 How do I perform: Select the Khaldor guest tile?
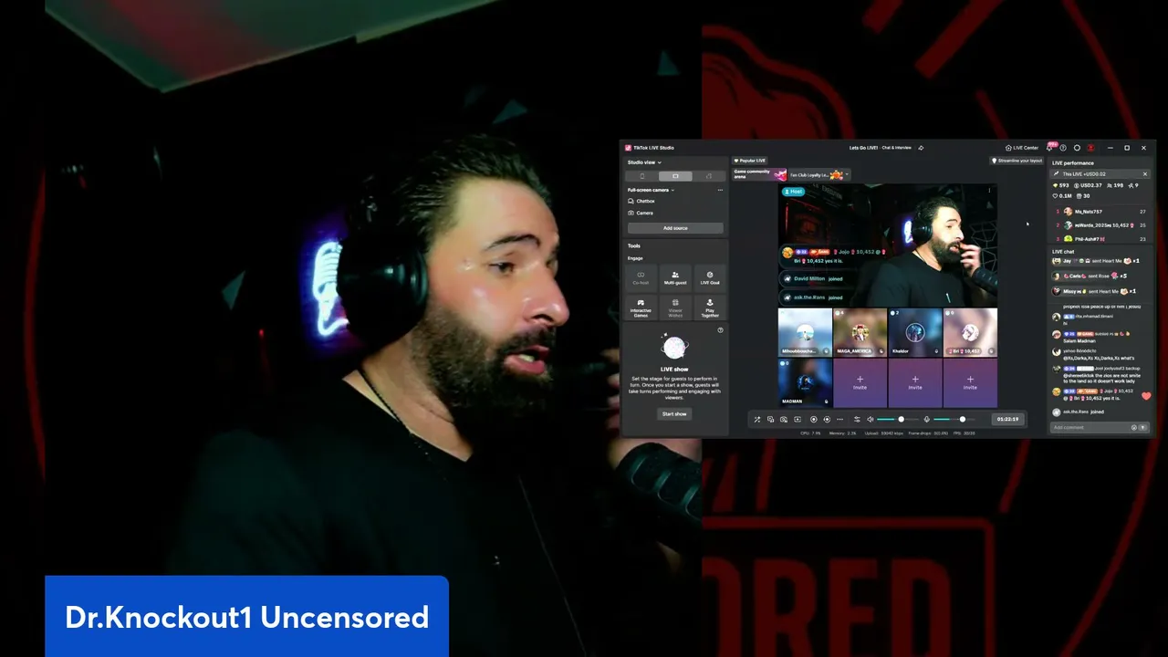pyautogui.click(x=914, y=332)
